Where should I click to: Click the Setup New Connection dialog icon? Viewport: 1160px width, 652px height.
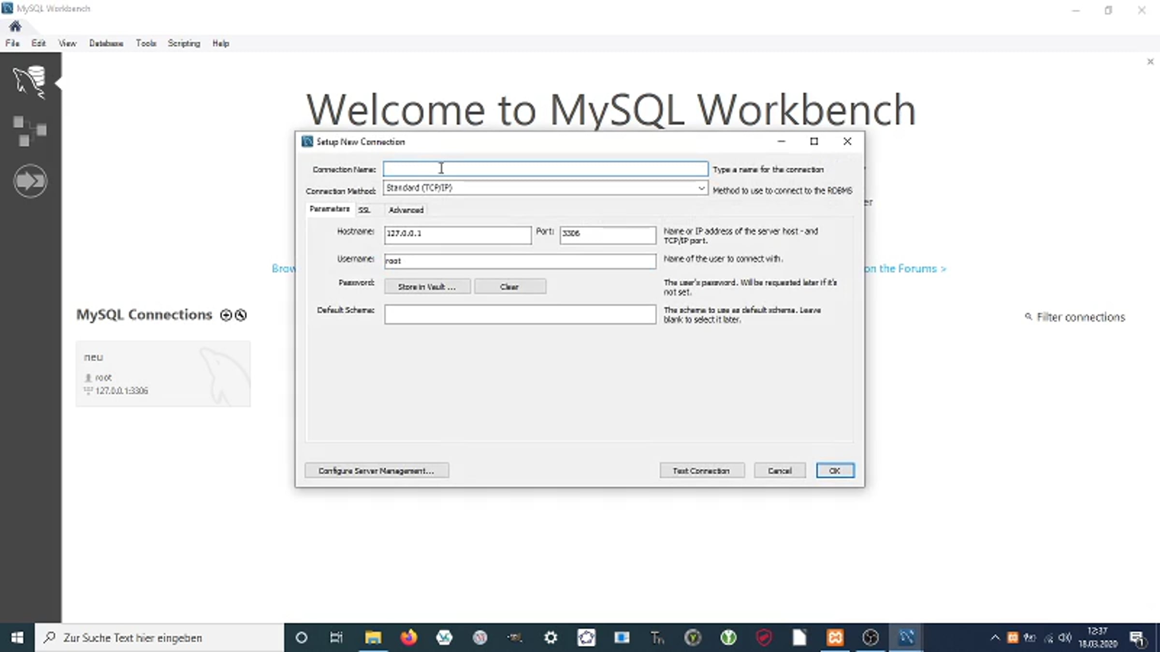click(307, 142)
